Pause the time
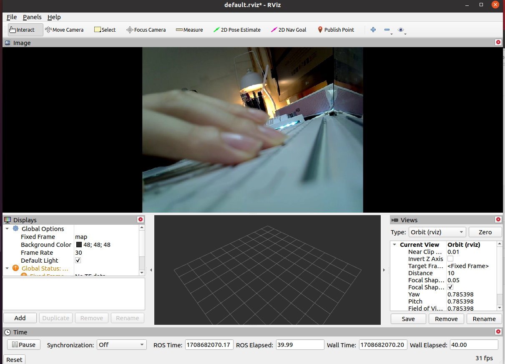The width and height of the screenshot is (505, 364). pyautogui.click(x=24, y=345)
